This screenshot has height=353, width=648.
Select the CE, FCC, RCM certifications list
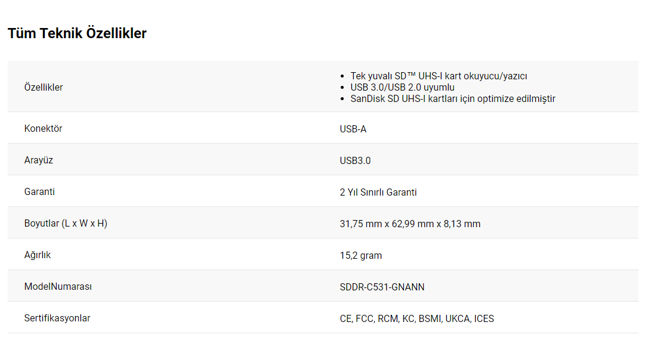[x=417, y=318]
